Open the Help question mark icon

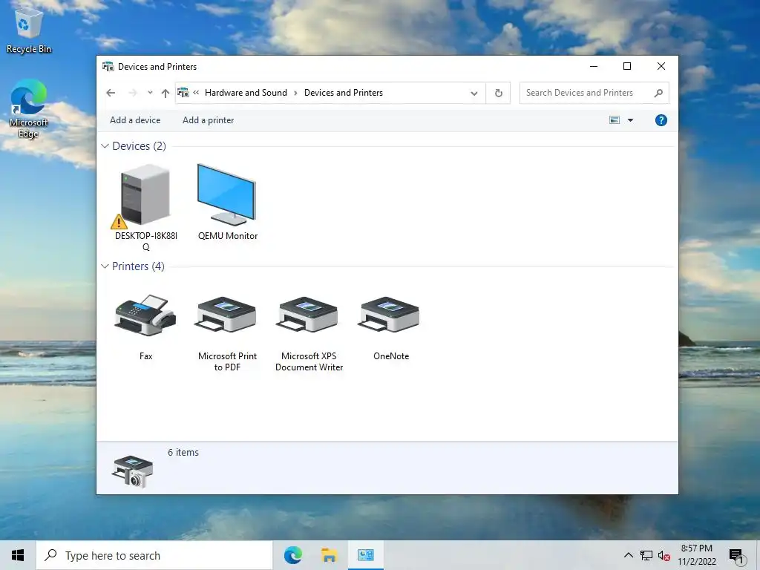[661, 120]
